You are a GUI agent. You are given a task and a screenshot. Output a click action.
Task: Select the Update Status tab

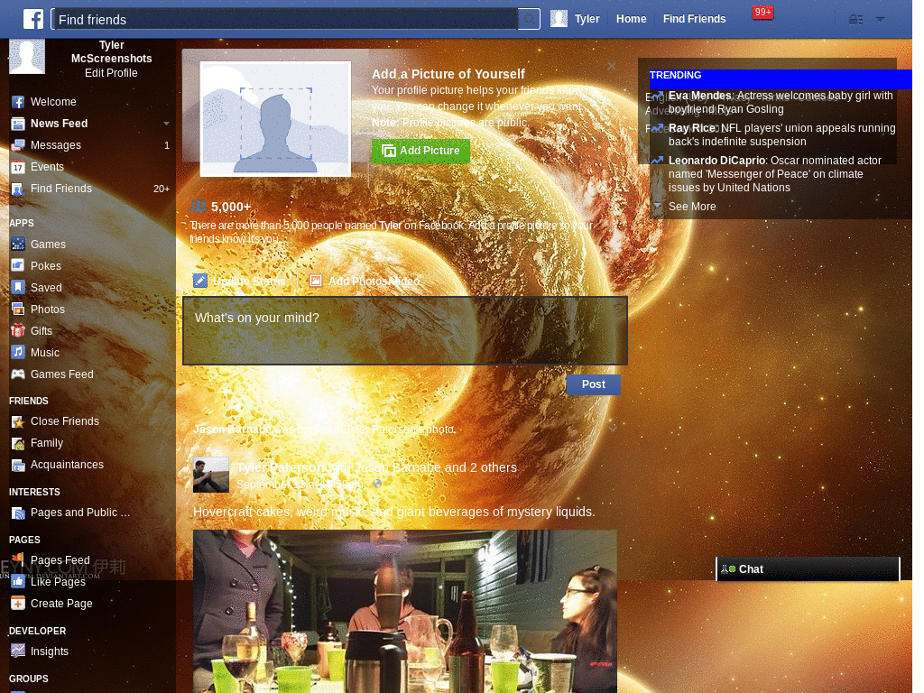click(240, 282)
